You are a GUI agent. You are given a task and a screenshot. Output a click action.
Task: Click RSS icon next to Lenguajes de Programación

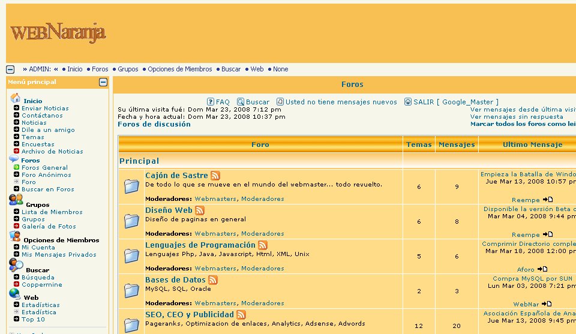click(262, 245)
